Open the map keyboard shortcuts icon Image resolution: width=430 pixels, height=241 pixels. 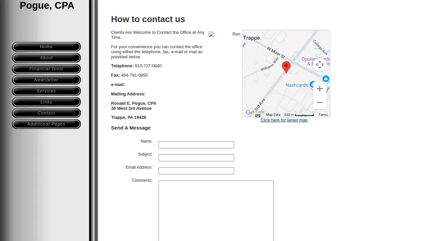tap(258, 115)
